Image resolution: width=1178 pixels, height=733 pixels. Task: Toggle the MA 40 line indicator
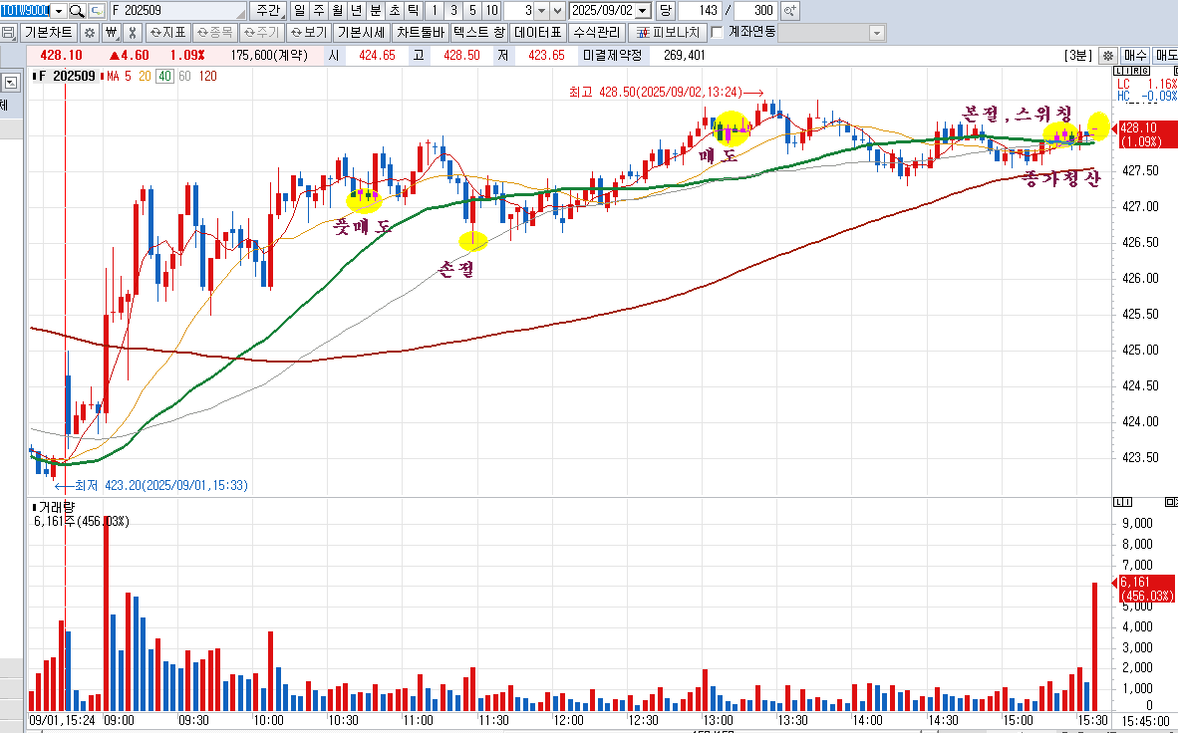click(165, 76)
